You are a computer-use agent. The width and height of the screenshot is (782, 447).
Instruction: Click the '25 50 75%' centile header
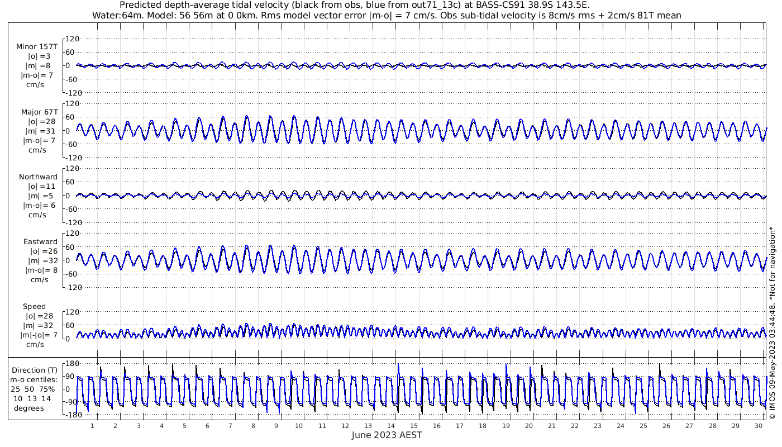click(x=34, y=389)
